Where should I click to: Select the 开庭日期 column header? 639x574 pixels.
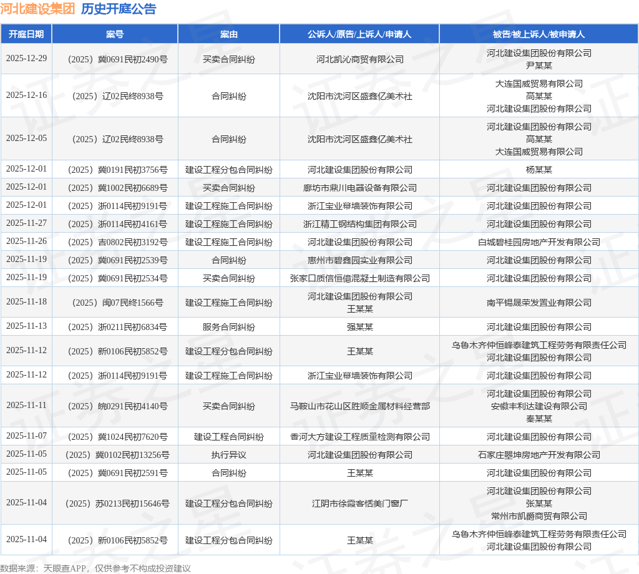click(26, 34)
